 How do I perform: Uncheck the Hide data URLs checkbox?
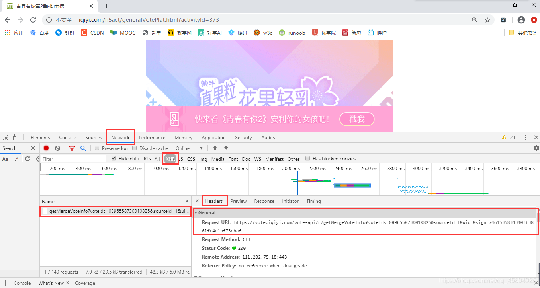click(x=114, y=158)
